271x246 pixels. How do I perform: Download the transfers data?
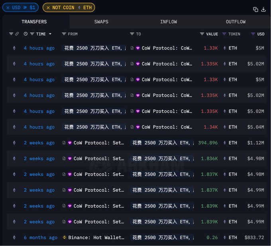[263, 10]
